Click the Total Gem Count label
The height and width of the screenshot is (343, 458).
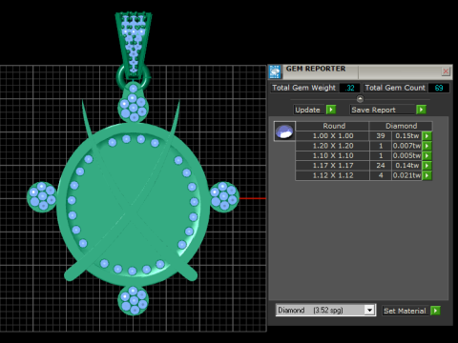coord(395,88)
